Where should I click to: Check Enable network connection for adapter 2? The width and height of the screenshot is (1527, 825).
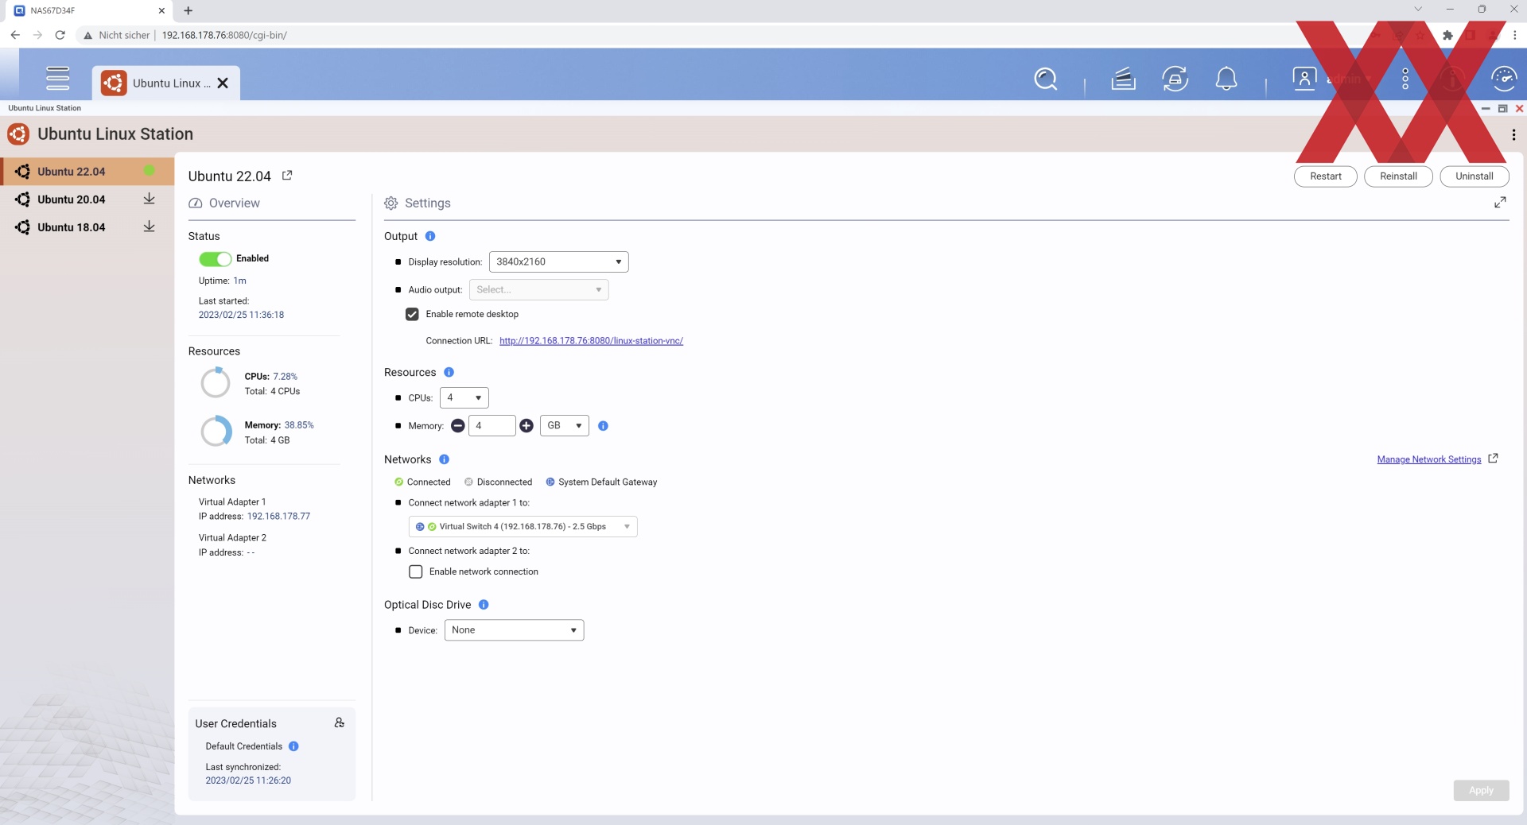pyautogui.click(x=415, y=571)
